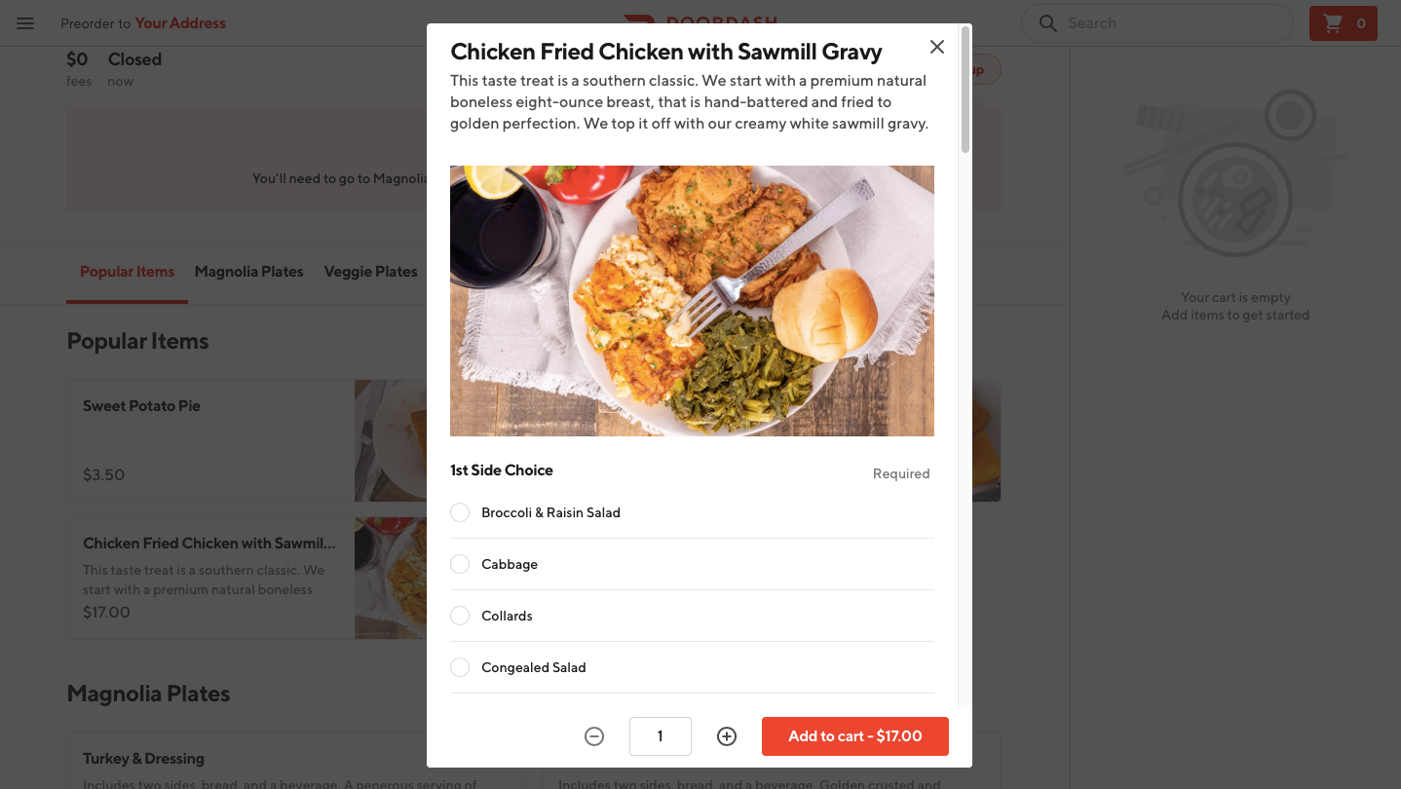Click the DoorDash logo
The width and height of the screenshot is (1401, 789).
click(701, 19)
